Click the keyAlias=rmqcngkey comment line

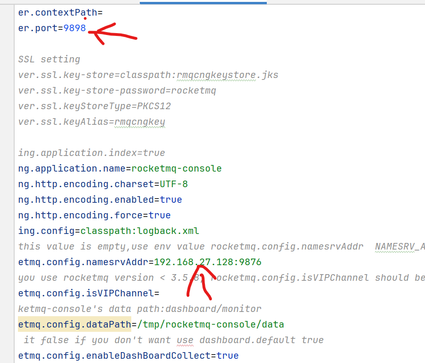click(92, 122)
